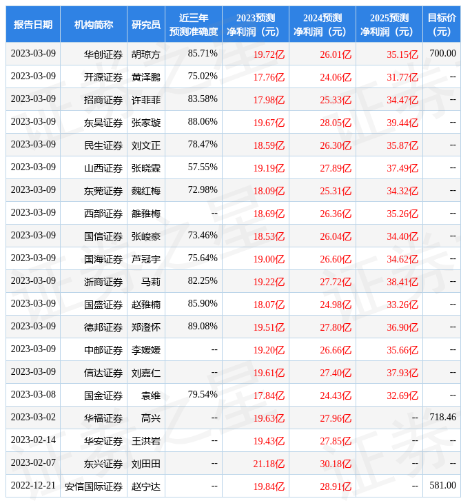Click the 21.18亿 profit forecast value
461x503 pixels.
269,463
